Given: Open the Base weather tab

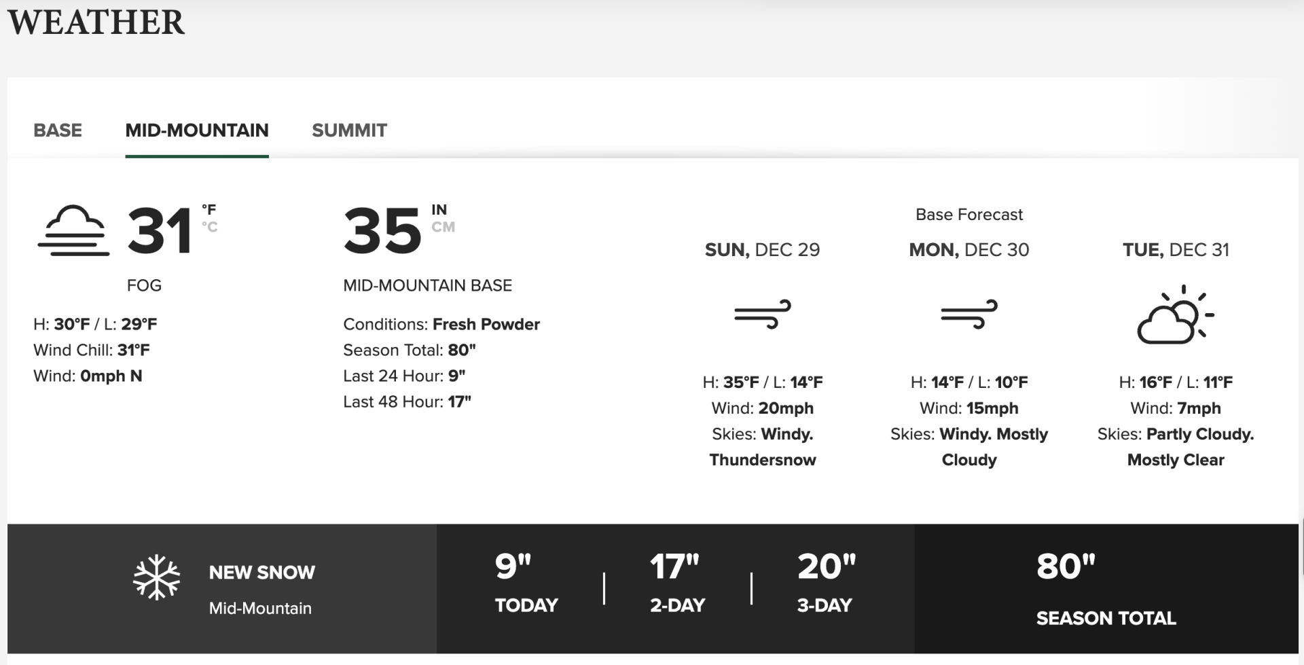Looking at the screenshot, I should 58,130.
